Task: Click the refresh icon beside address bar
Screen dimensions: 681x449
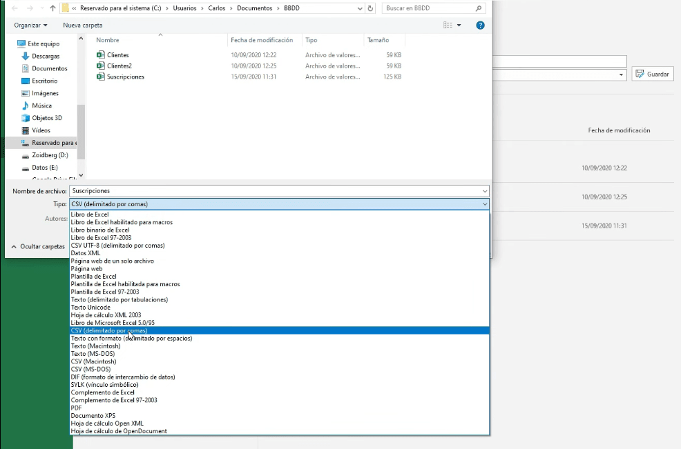Action: pyautogui.click(x=370, y=8)
